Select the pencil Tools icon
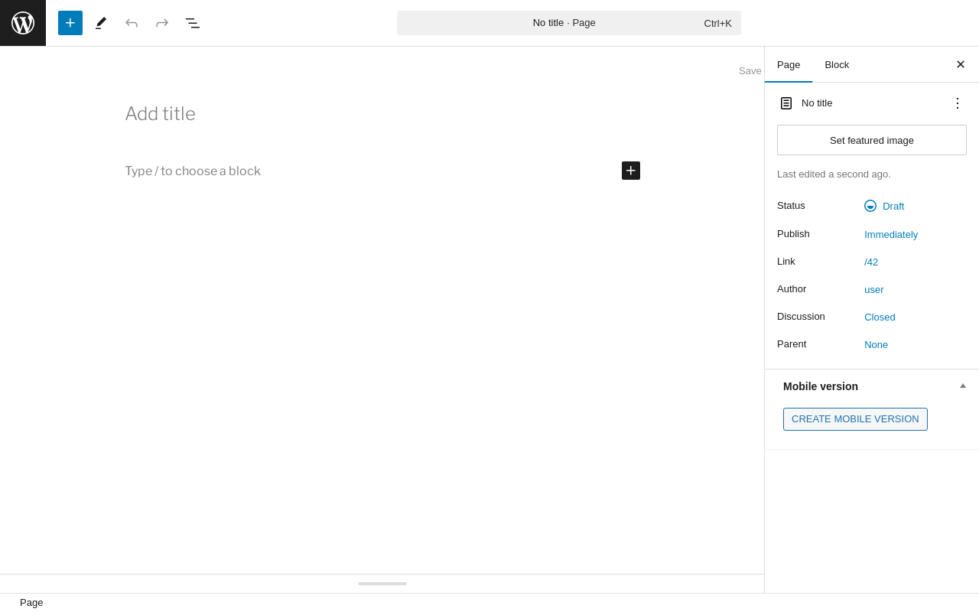979x612 pixels. coord(101,23)
